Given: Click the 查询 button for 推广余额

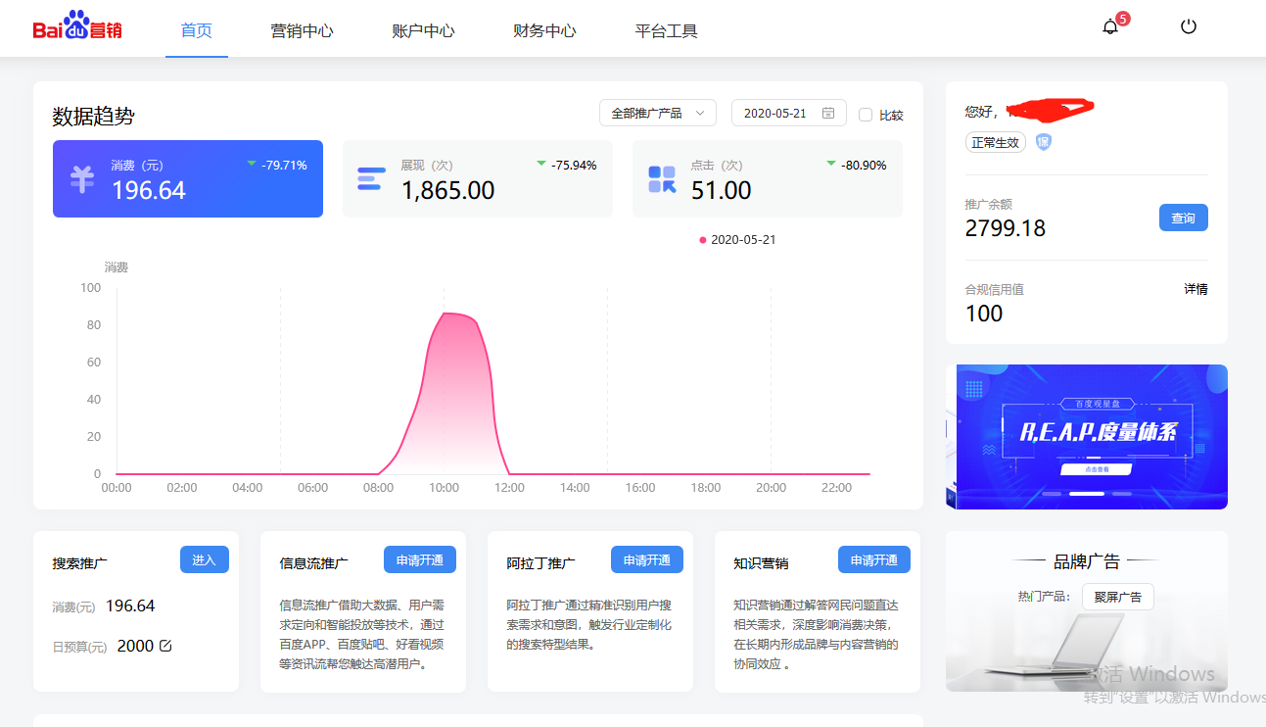Looking at the screenshot, I should 1183,218.
